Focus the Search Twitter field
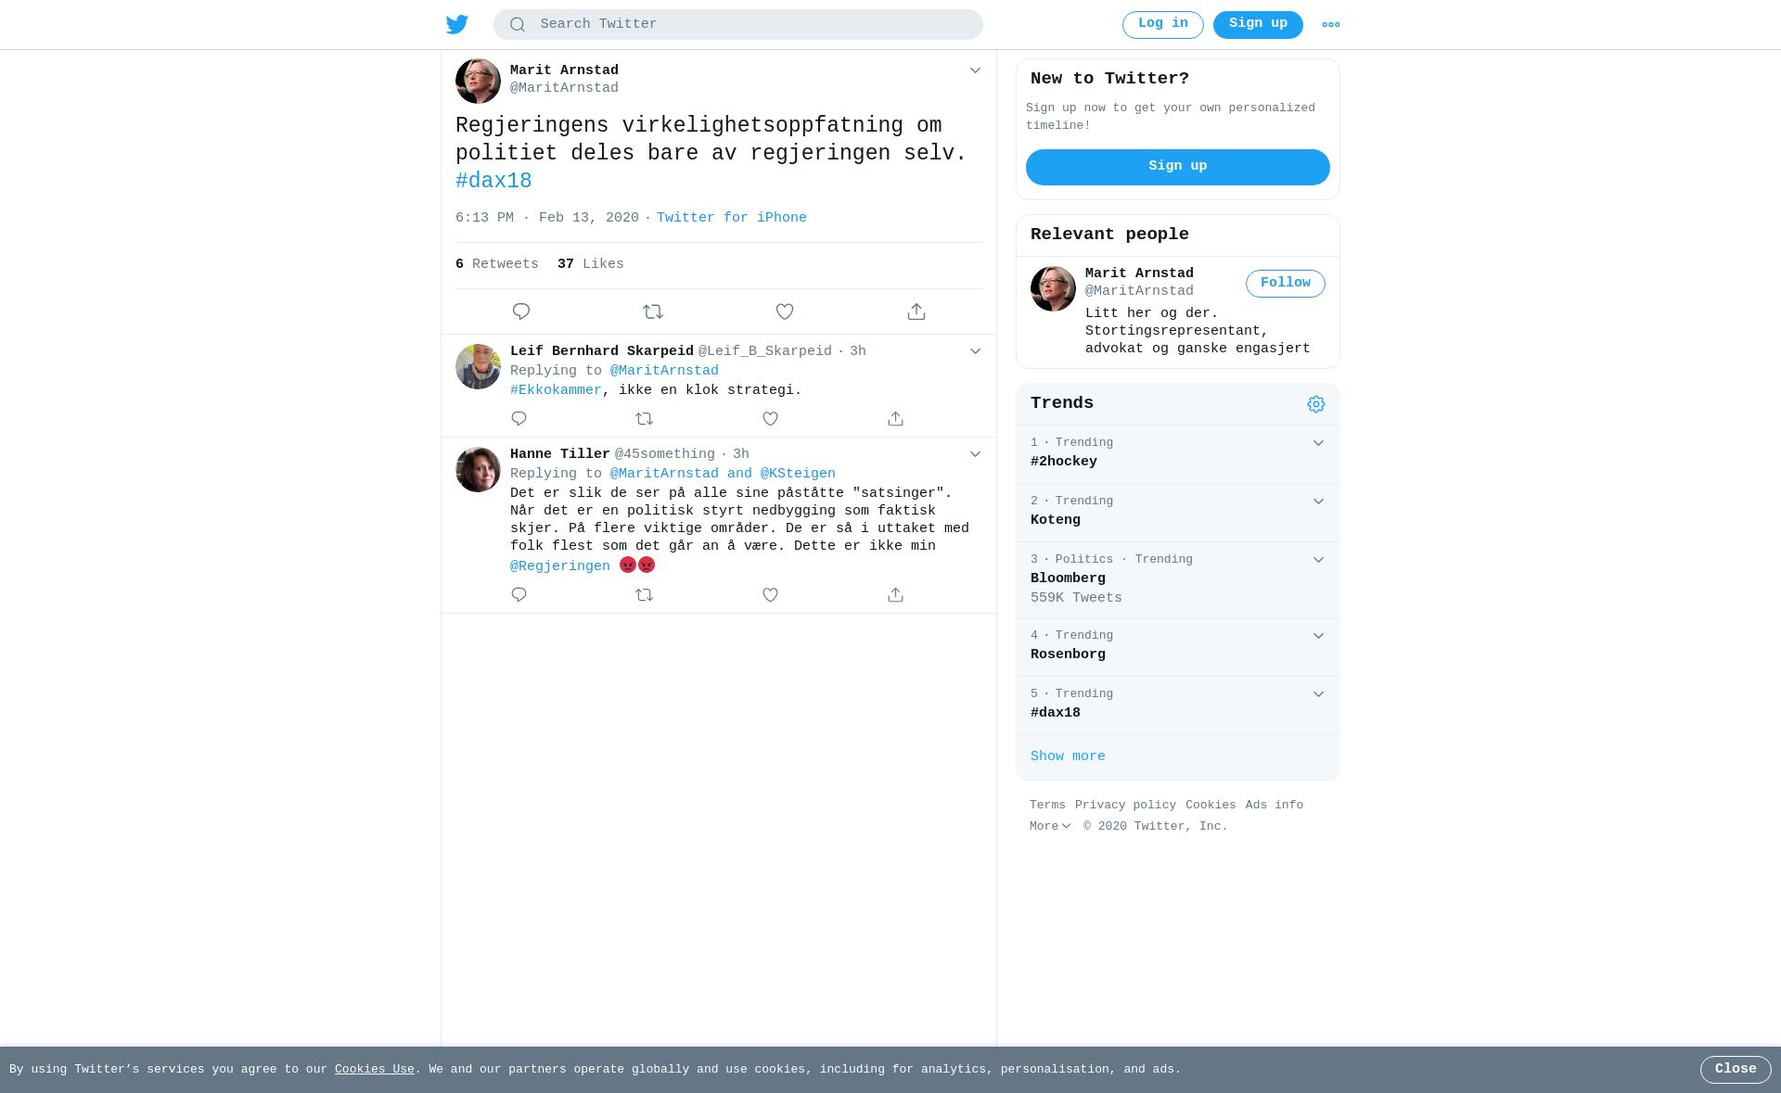This screenshot has height=1093, width=1781. tap(738, 25)
